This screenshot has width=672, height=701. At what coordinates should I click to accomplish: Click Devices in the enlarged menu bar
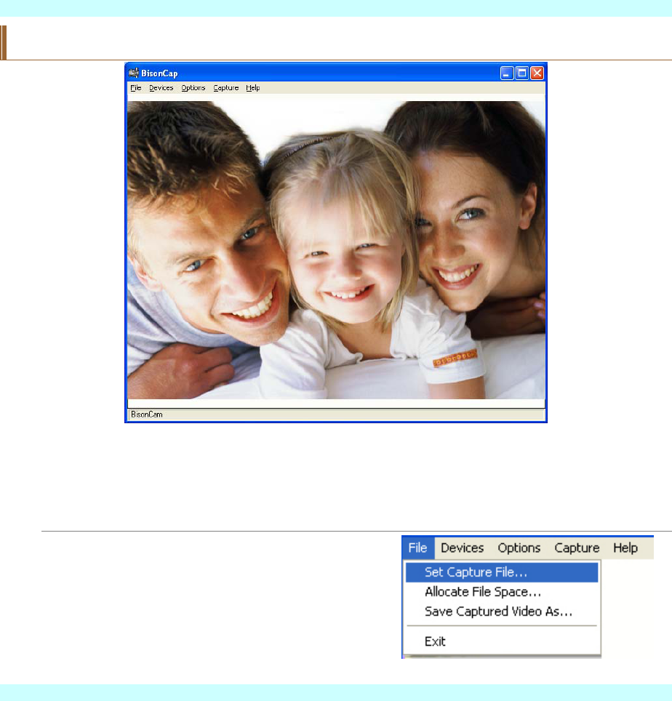coord(463,548)
